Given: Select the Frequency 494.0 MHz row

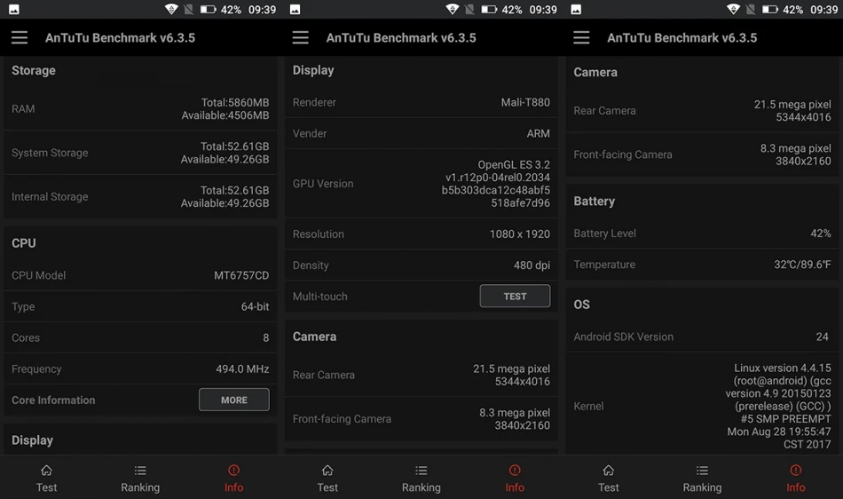Looking at the screenshot, I should (140, 368).
